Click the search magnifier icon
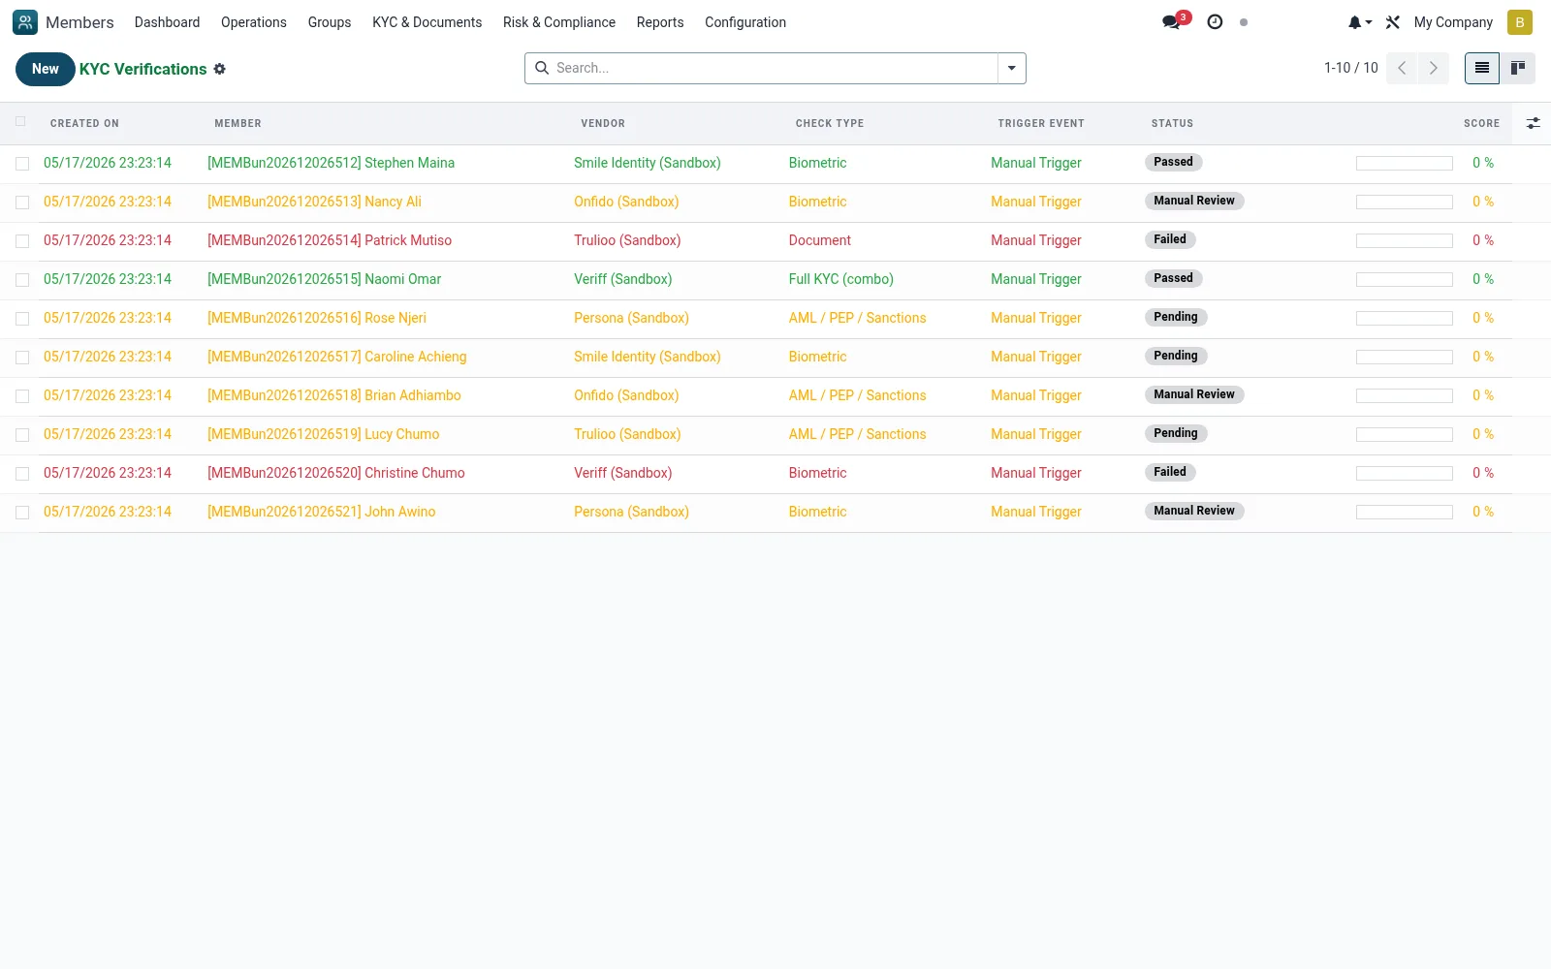The height and width of the screenshot is (969, 1551). click(x=542, y=68)
